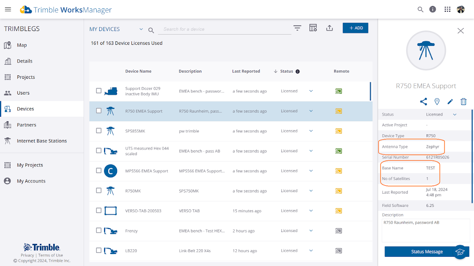Check the UTS measured Hex 044 checkbox
This screenshot has width=474, height=266.
click(99, 150)
